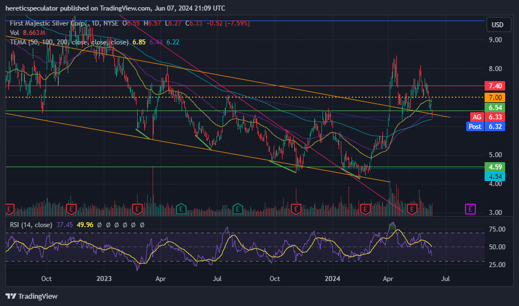Click the purple upcoming earnings E marker

coord(470,209)
